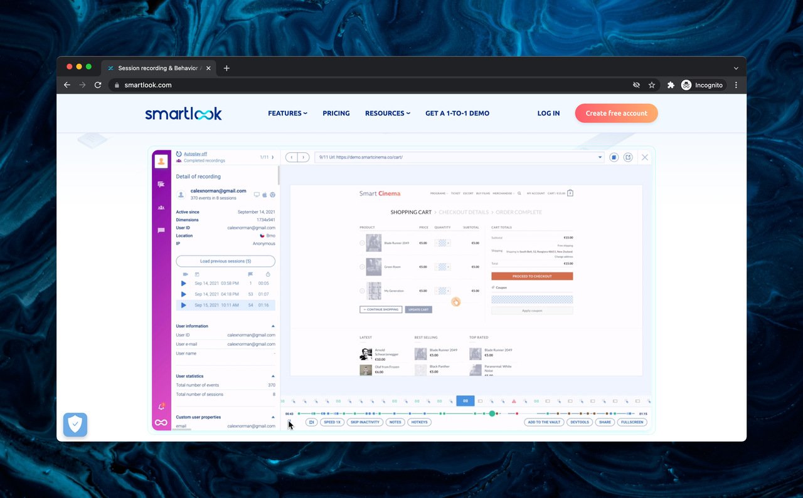Open the visitors group sidebar icon
803x498 pixels.
coord(161,207)
